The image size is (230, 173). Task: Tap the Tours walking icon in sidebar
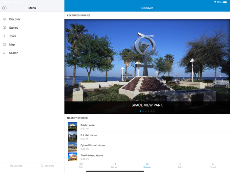pos(4,36)
